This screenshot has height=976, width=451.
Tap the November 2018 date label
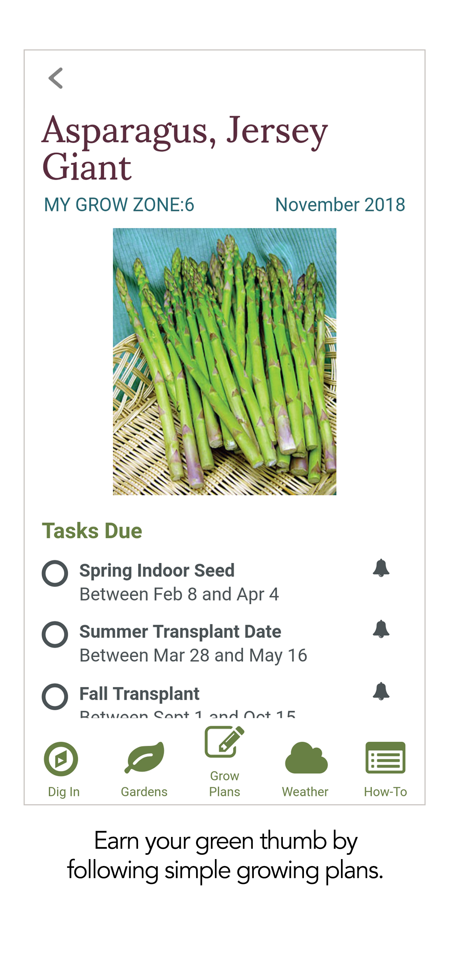pyautogui.click(x=340, y=205)
